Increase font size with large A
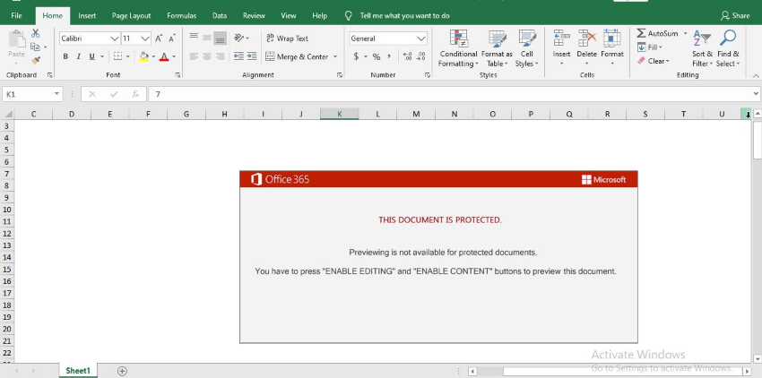The width and height of the screenshot is (762, 378). (x=159, y=39)
